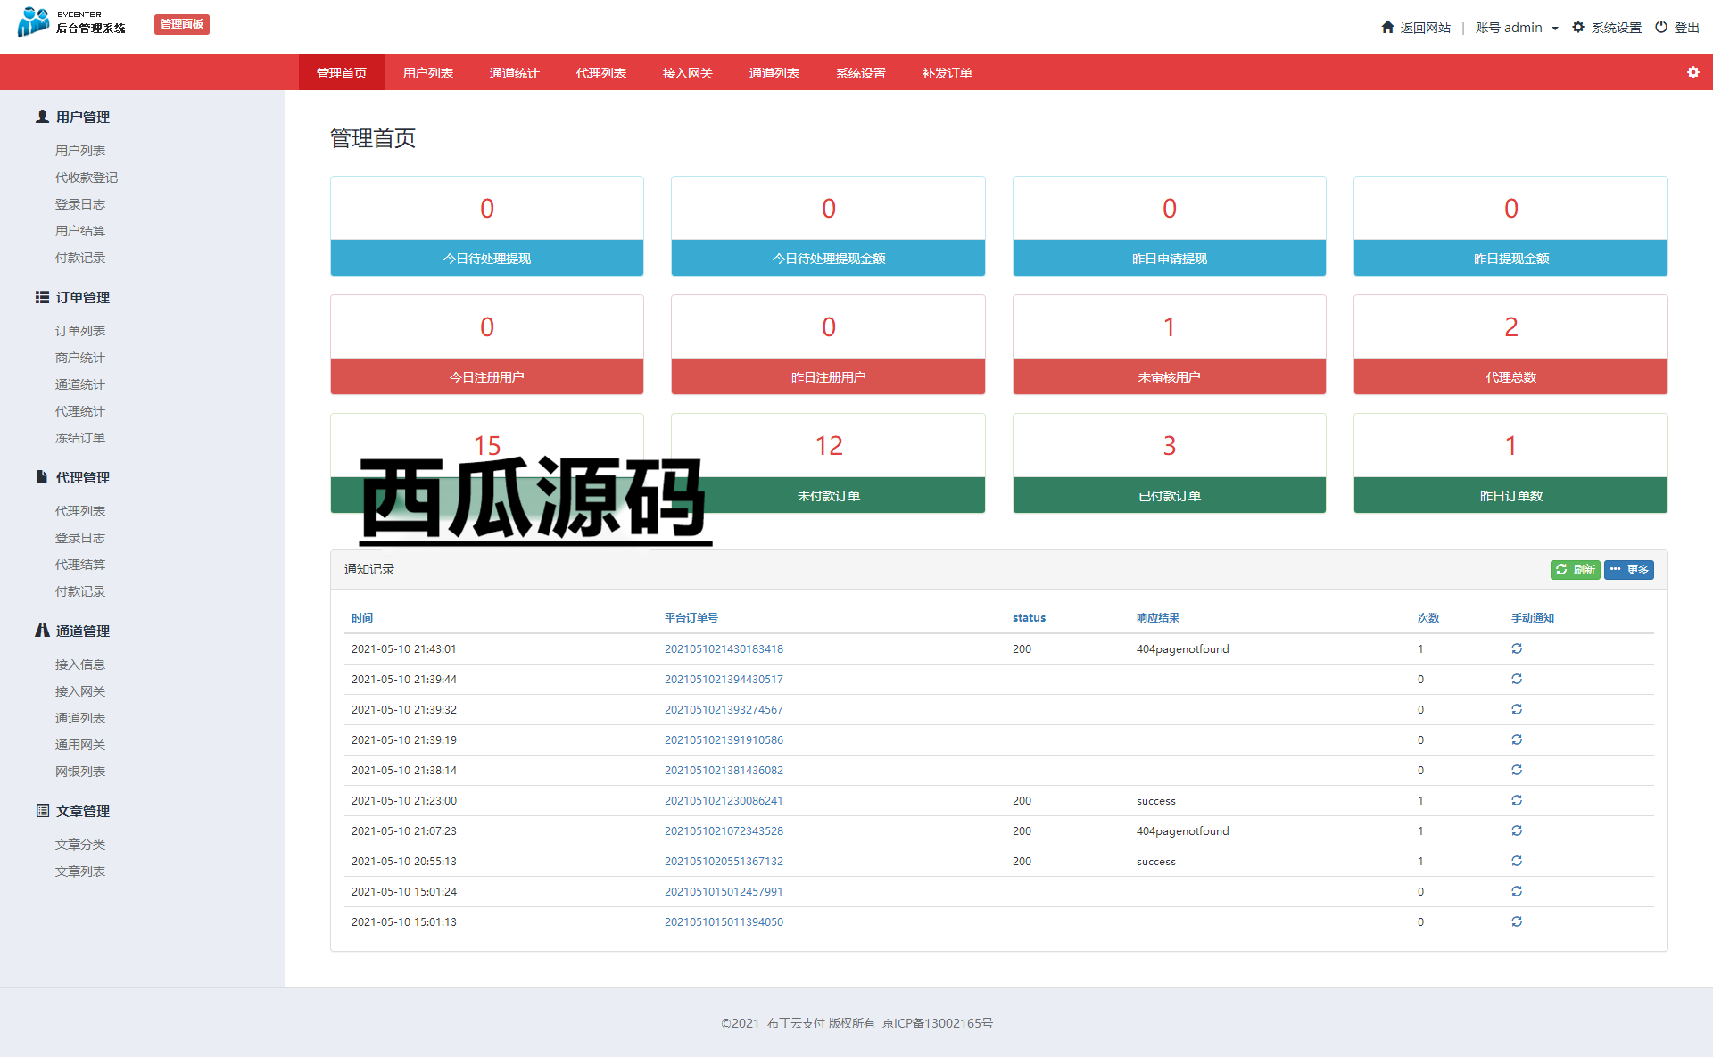Open order link 2021051015011394050
The height and width of the screenshot is (1057, 1713).
pos(724,921)
